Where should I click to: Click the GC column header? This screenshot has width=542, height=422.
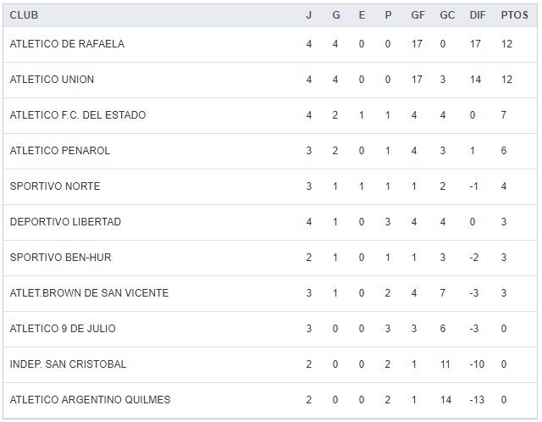[x=447, y=15]
